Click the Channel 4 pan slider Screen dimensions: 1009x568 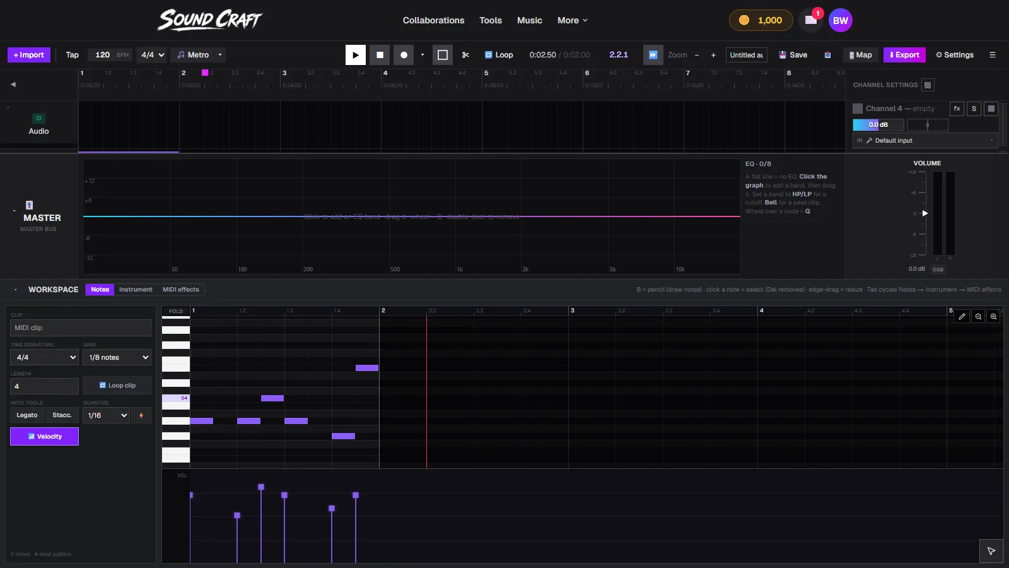(x=928, y=125)
